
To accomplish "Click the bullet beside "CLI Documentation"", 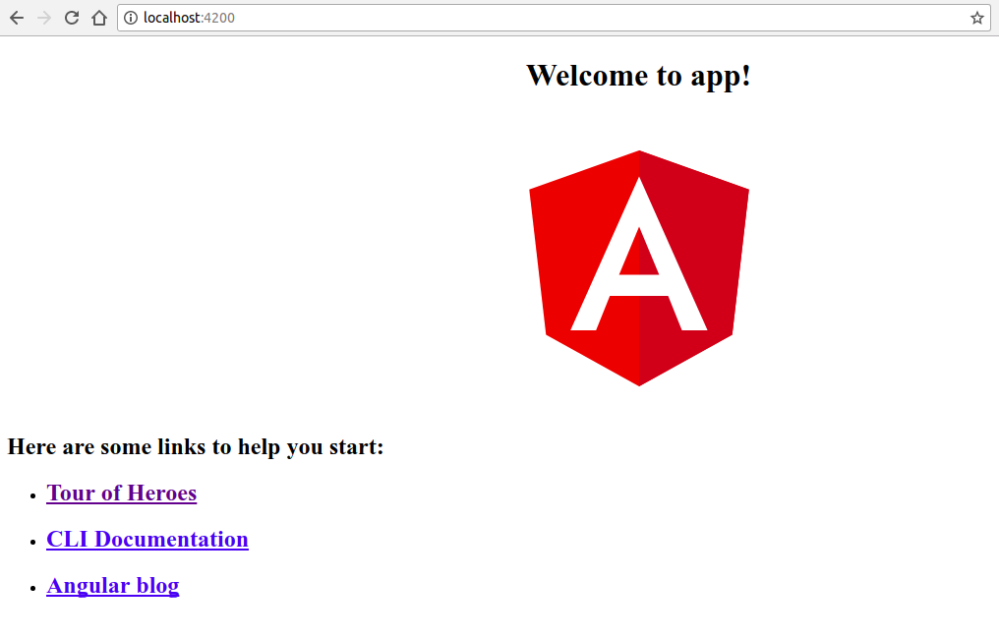I will [33, 541].
